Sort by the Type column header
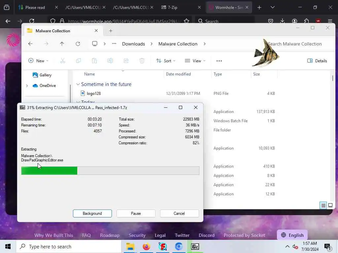338x253 pixels. coord(218,74)
